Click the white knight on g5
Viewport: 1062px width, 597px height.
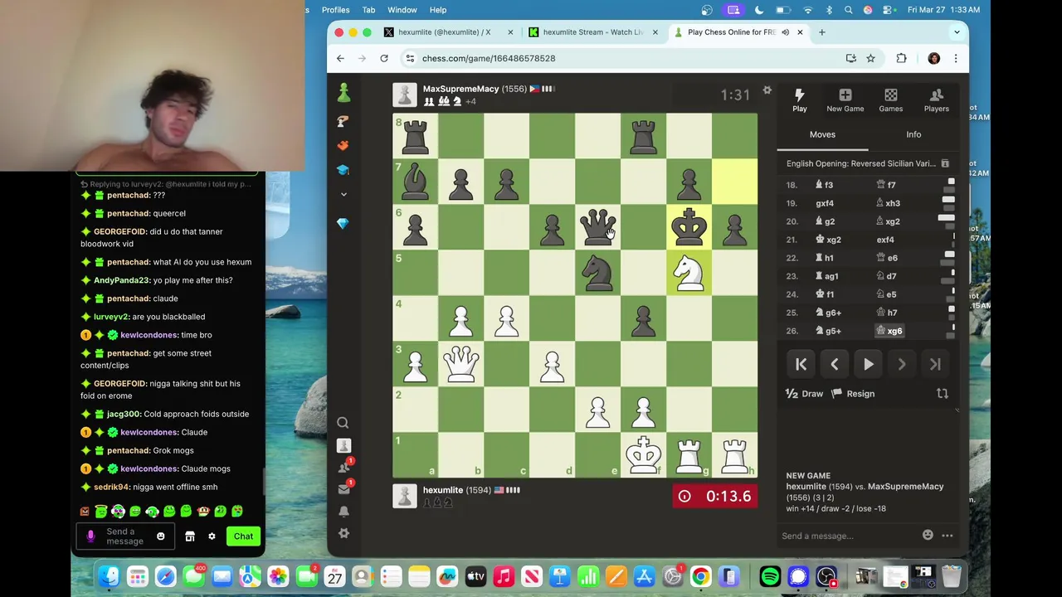coord(689,272)
